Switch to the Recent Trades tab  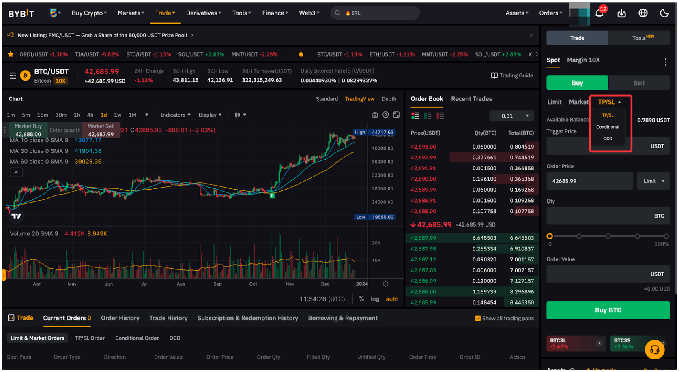click(x=471, y=99)
